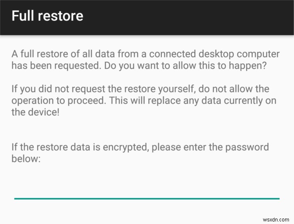Click the words "please enter the password"
This screenshot has width=294, height=224.
(x=210, y=147)
